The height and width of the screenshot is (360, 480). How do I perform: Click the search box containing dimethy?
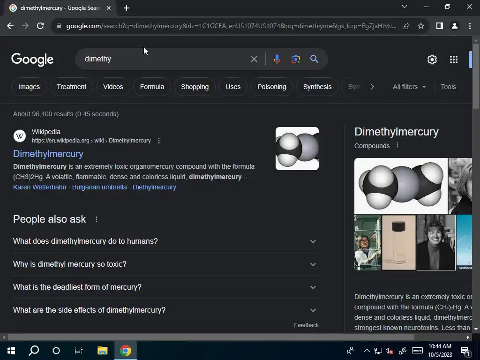165,59
